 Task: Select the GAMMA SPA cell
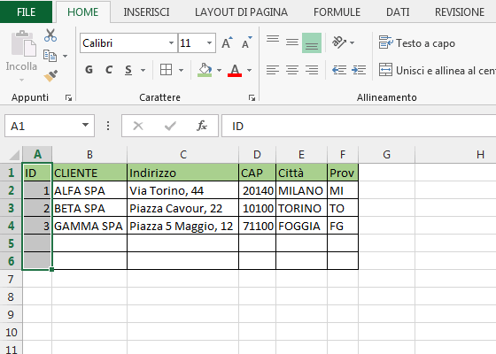[x=89, y=226]
